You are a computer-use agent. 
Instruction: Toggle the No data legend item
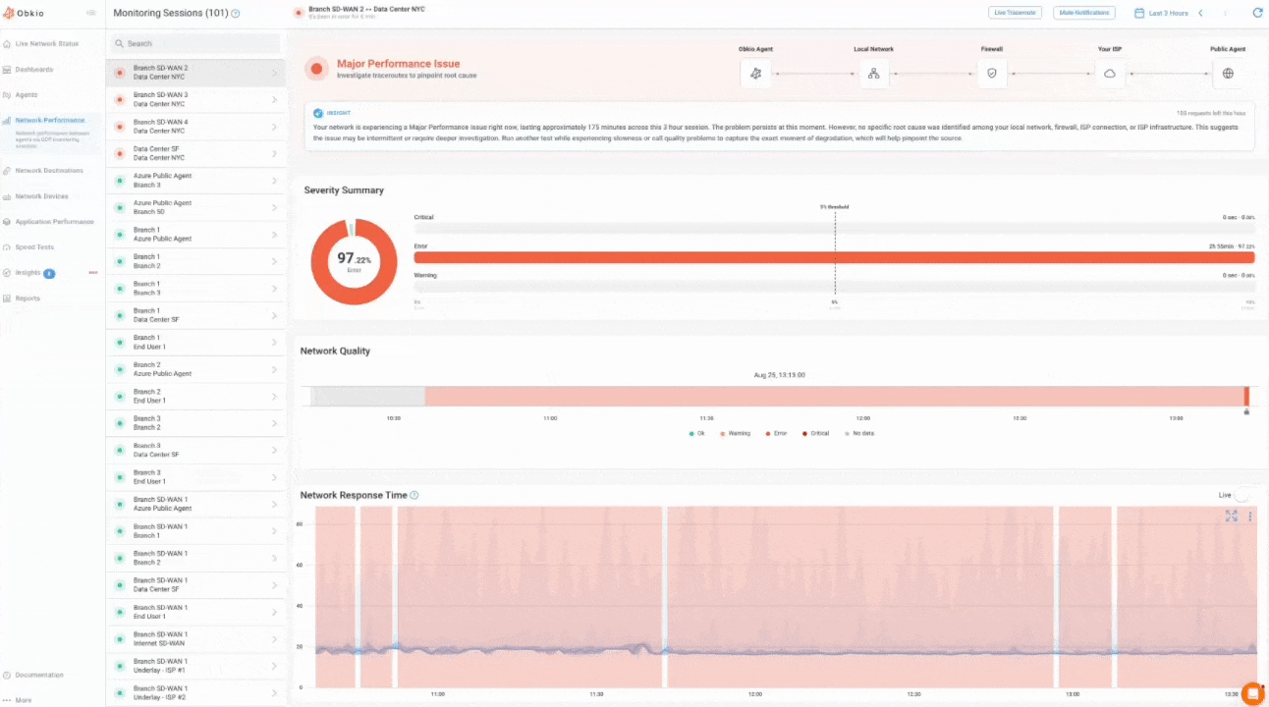pyautogui.click(x=858, y=433)
